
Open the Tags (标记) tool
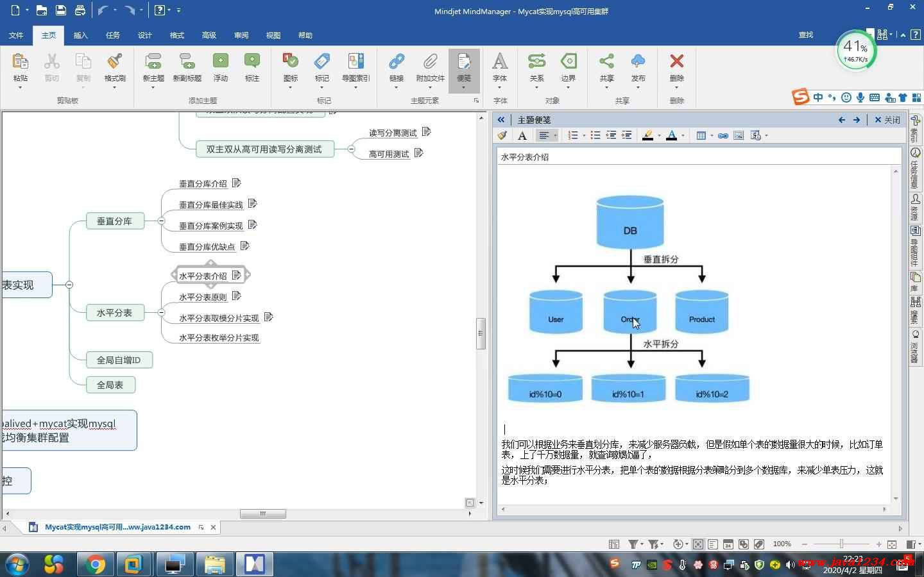click(322, 61)
